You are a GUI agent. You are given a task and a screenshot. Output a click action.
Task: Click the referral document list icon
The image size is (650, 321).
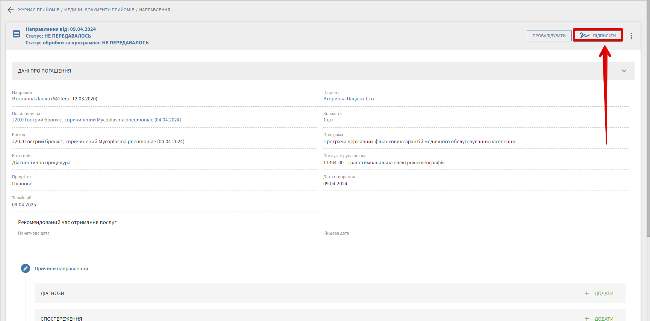[17, 34]
